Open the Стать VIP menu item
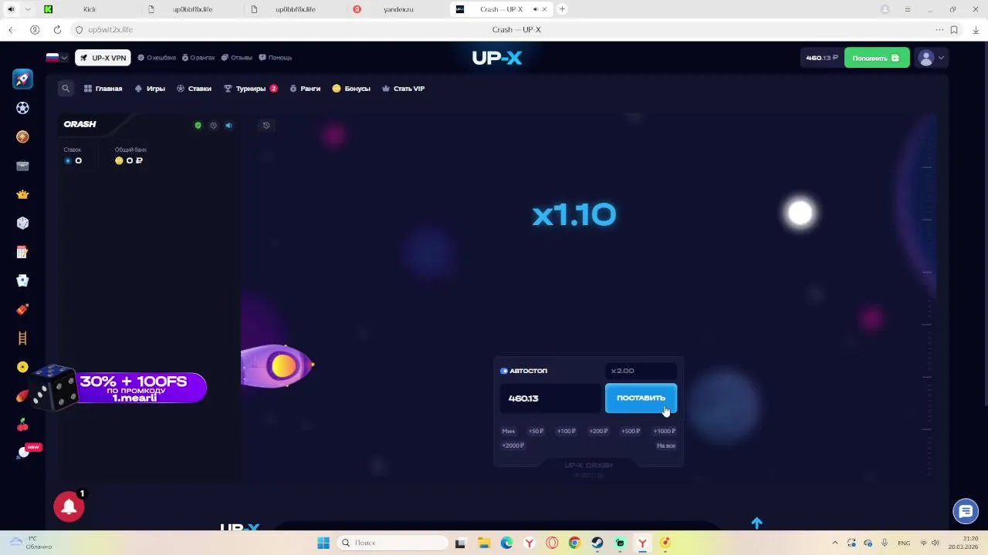The height and width of the screenshot is (555, 988). pos(403,89)
